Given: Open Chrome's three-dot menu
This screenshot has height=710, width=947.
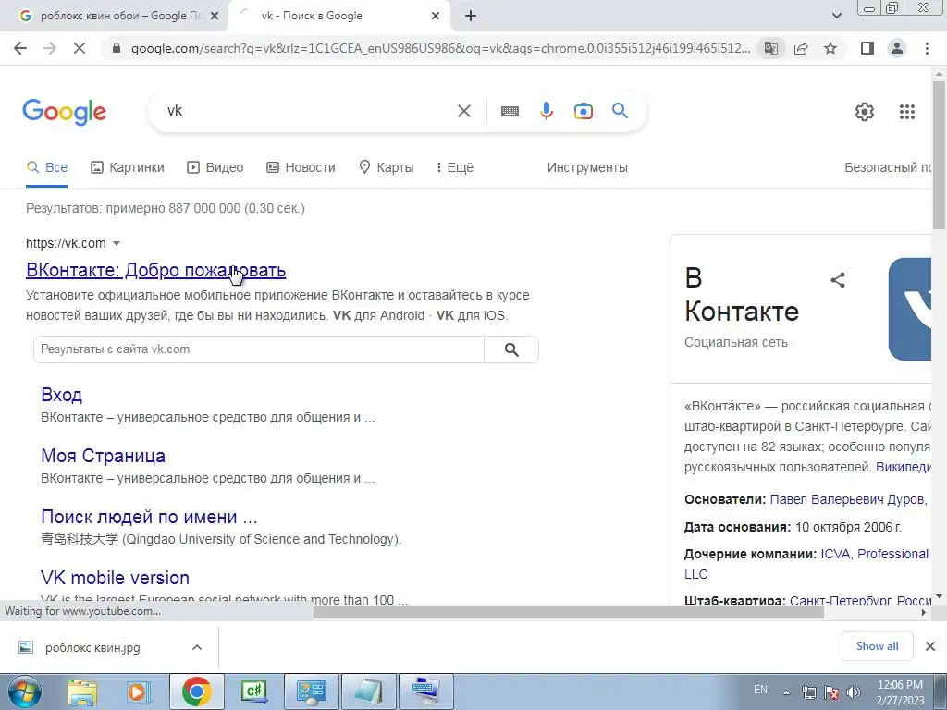Looking at the screenshot, I should coord(927,48).
